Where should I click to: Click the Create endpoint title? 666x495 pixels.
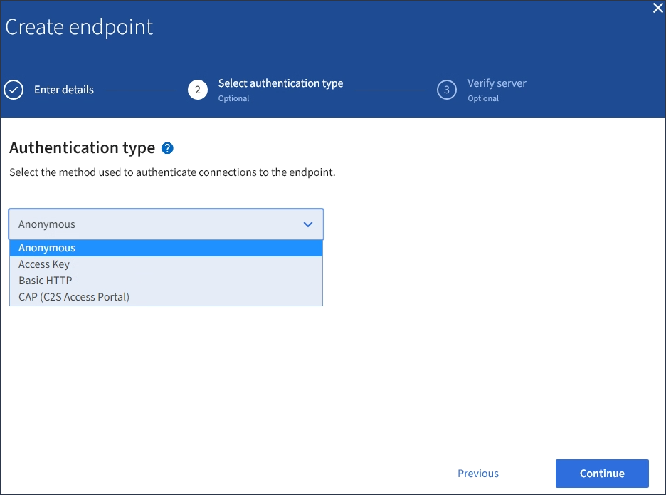coord(79,27)
